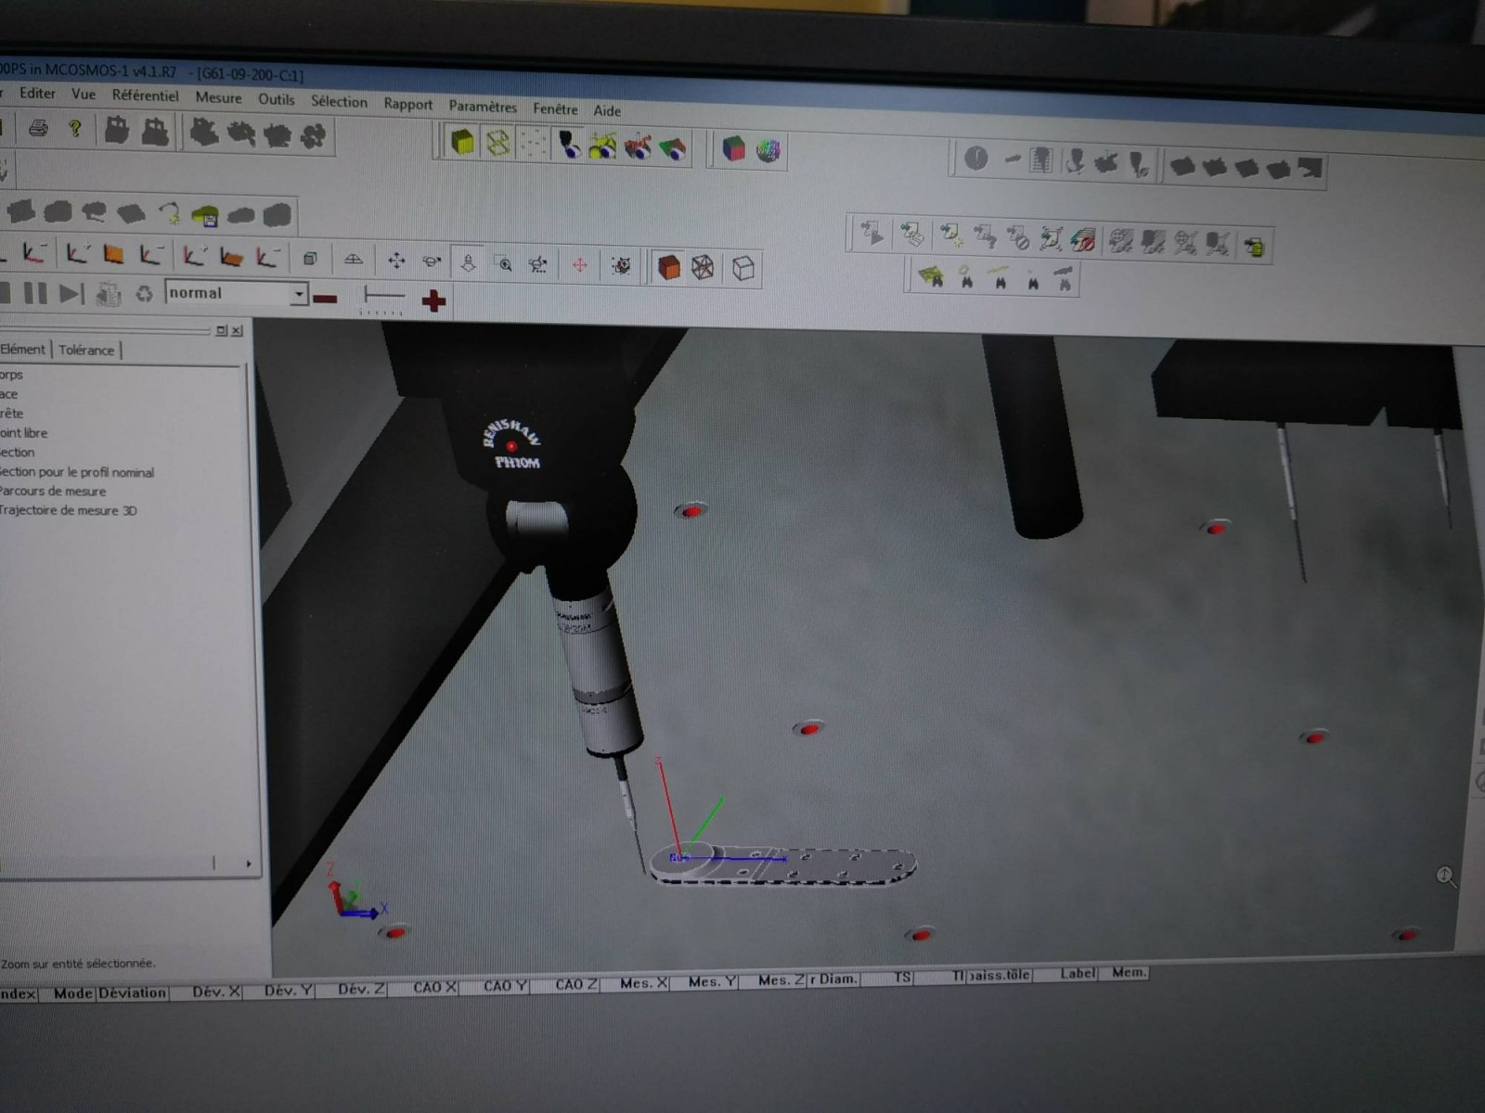Click the zoom window magnifier icon
The width and height of the screenshot is (1485, 1113).
tap(504, 264)
